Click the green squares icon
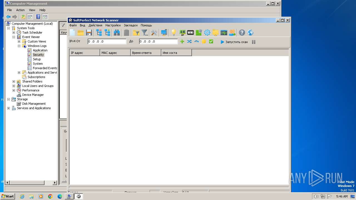The height and width of the screenshot is (200, 356). click(x=199, y=33)
